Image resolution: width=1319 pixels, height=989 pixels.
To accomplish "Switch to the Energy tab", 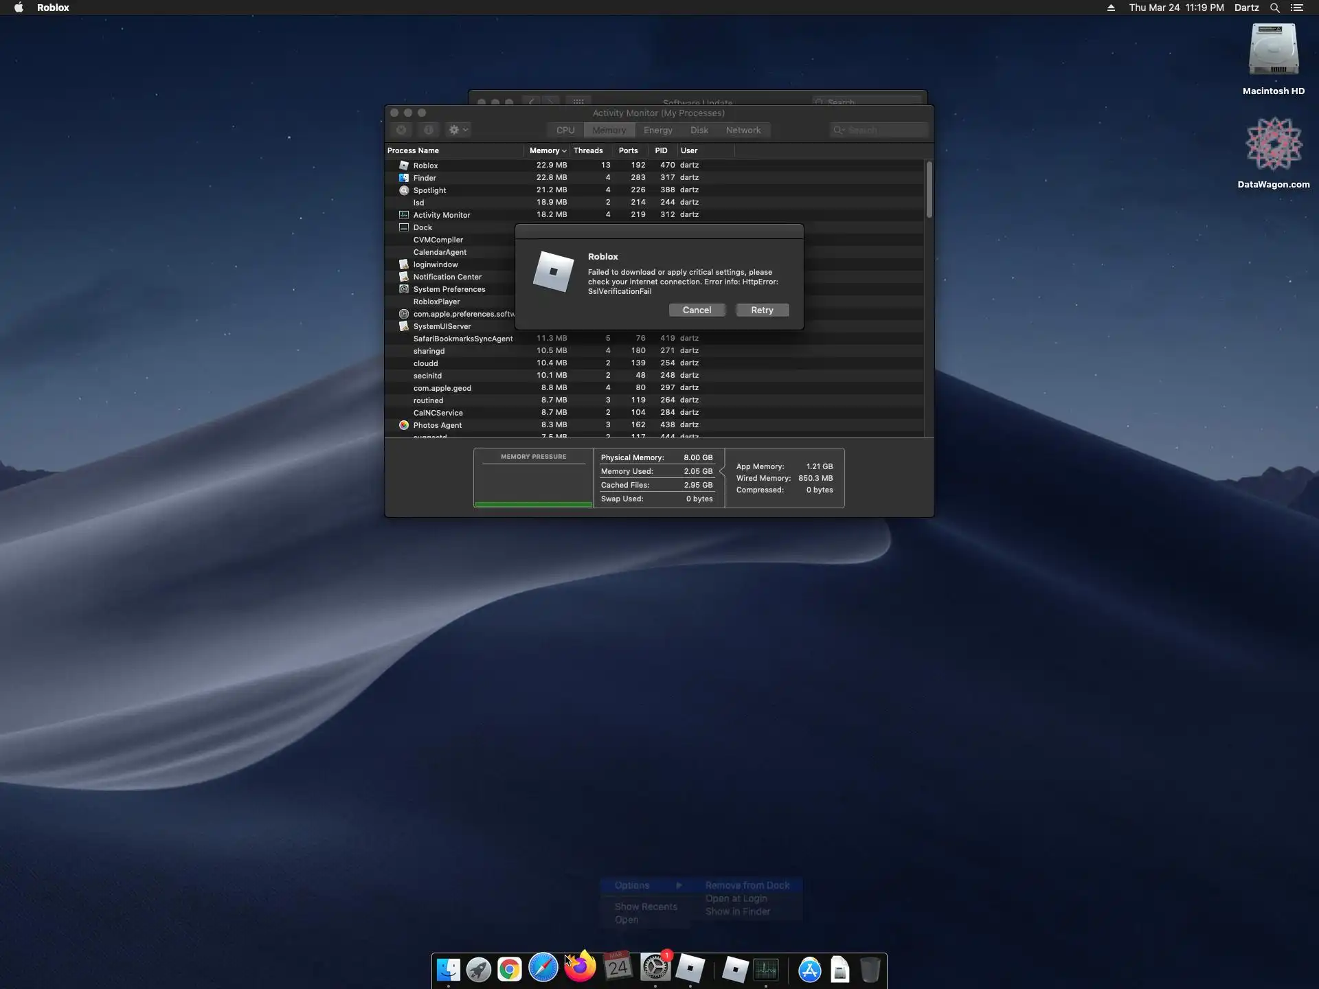I will coord(657,130).
